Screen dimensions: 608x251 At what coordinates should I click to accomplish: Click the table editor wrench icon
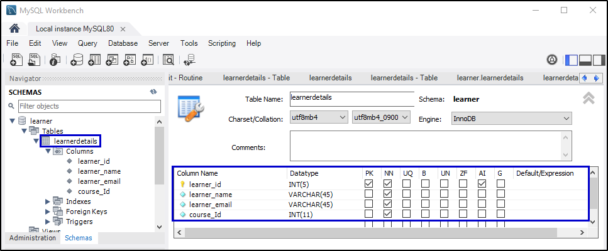point(191,109)
